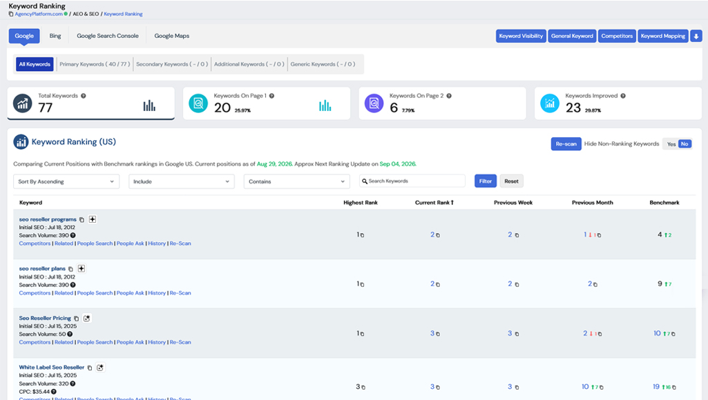
Task: Select Additional Keywords filter tab
Action: click(249, 64)
